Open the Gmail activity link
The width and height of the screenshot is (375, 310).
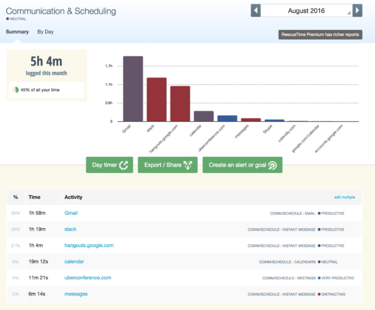(71, 213)
